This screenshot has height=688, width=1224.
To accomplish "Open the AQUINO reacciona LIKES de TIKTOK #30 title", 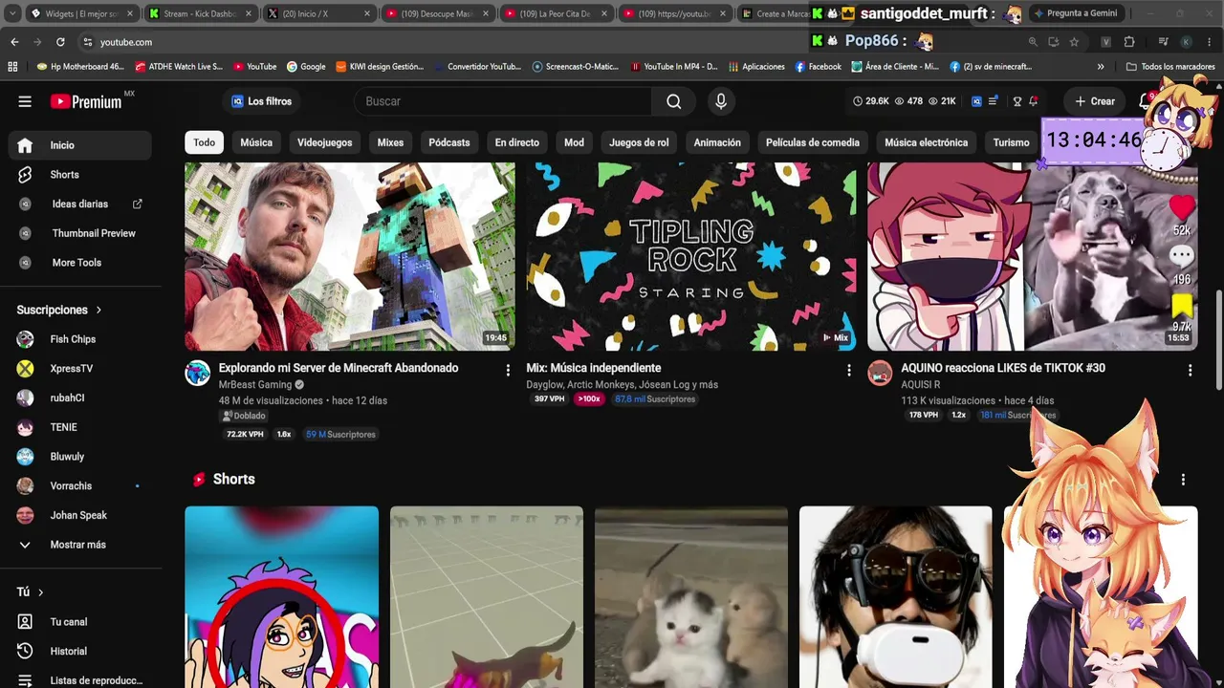I will 1003,368.
